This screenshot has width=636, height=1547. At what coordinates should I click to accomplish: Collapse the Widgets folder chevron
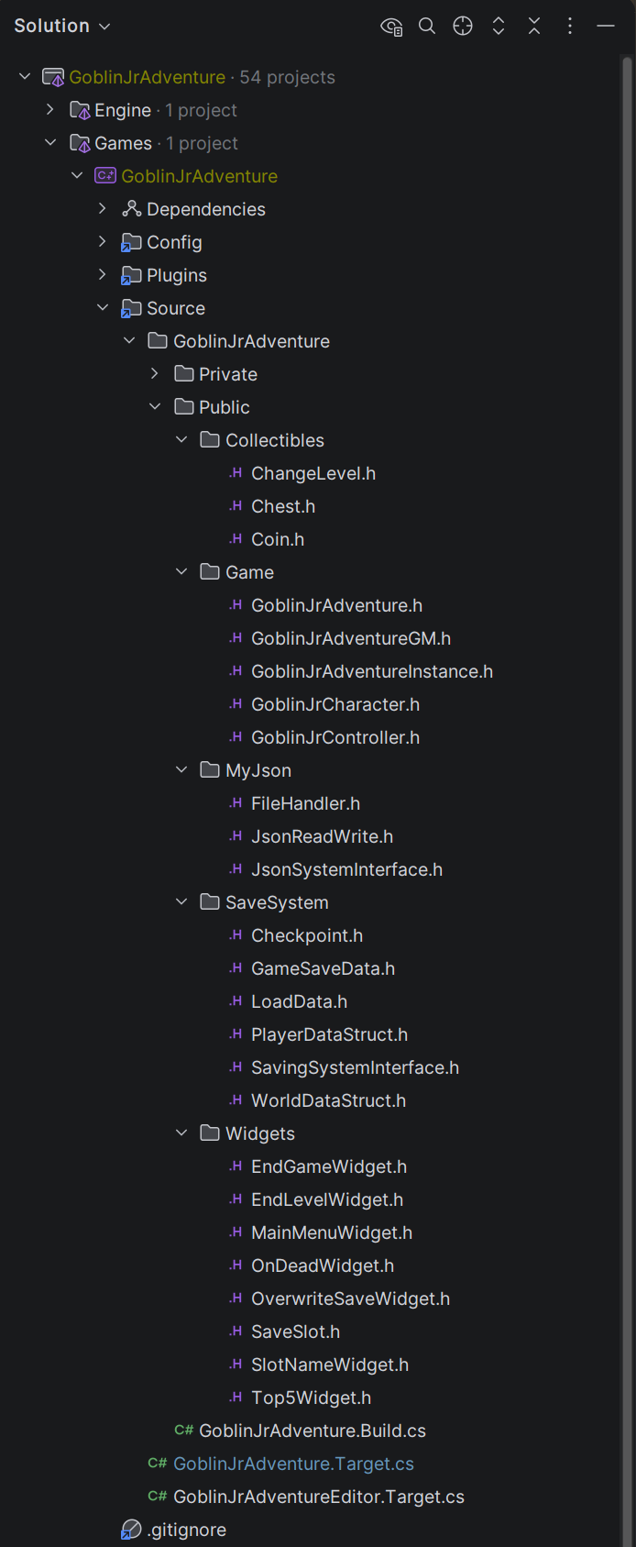coord(181,1133)
